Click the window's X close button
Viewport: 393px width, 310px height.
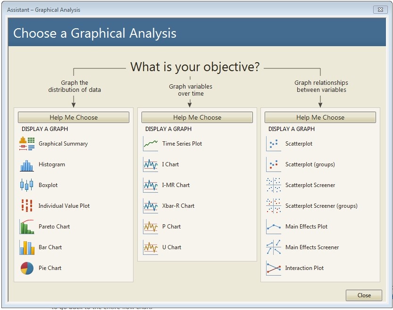coord(380,9)
